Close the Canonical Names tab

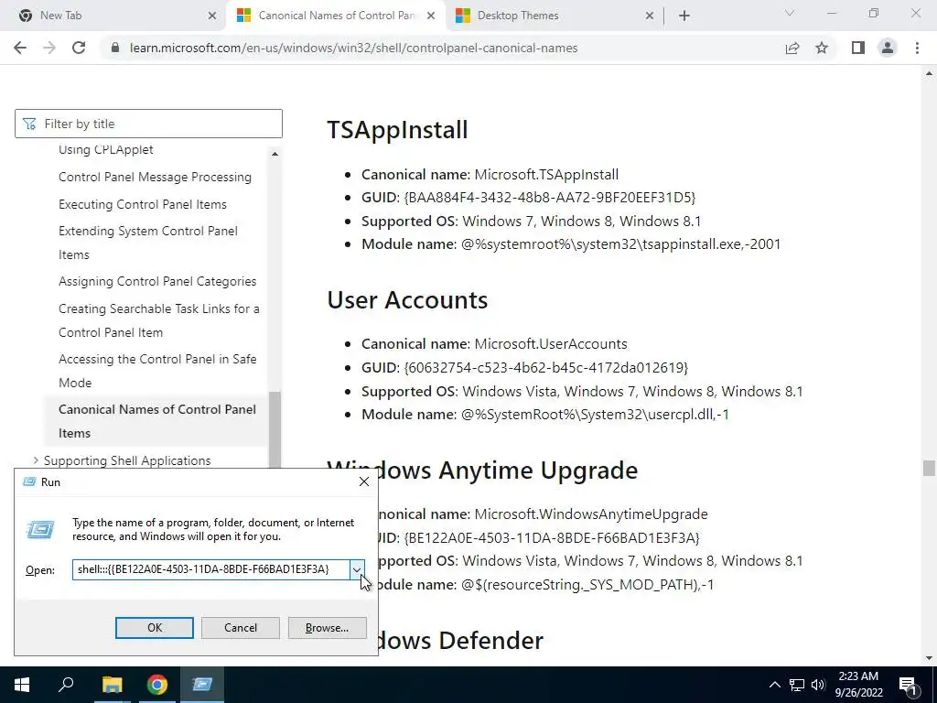(x=430, y=16)
